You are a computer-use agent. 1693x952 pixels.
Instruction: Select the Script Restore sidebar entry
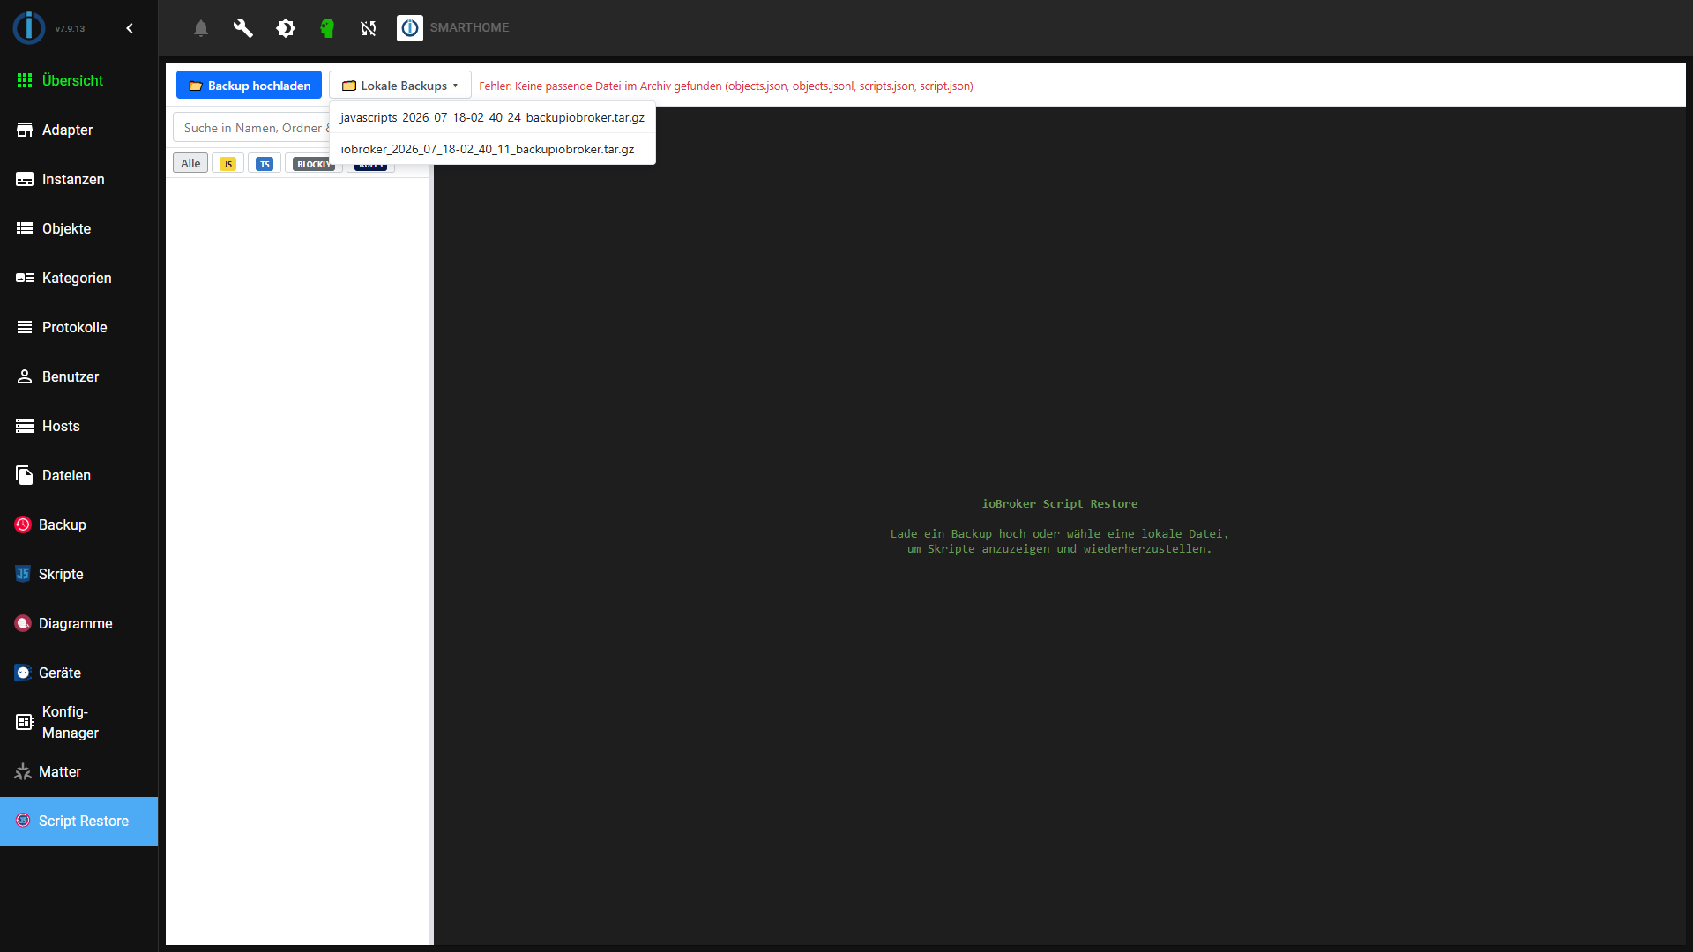click(x=79, y=821)
